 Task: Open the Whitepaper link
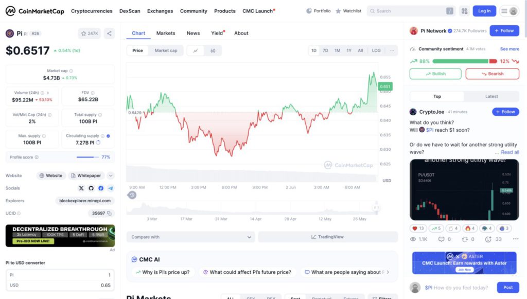click(x=86, y=175)
